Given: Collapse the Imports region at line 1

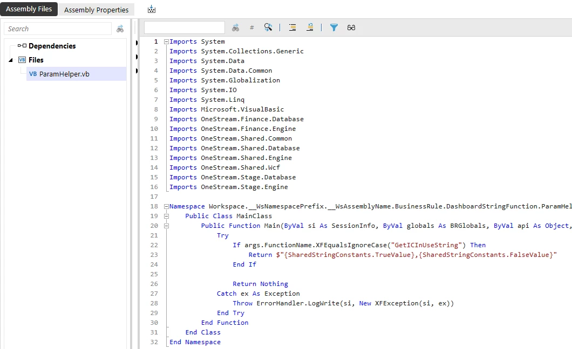Looking at the screenshot, I should [x=166, y=42].
